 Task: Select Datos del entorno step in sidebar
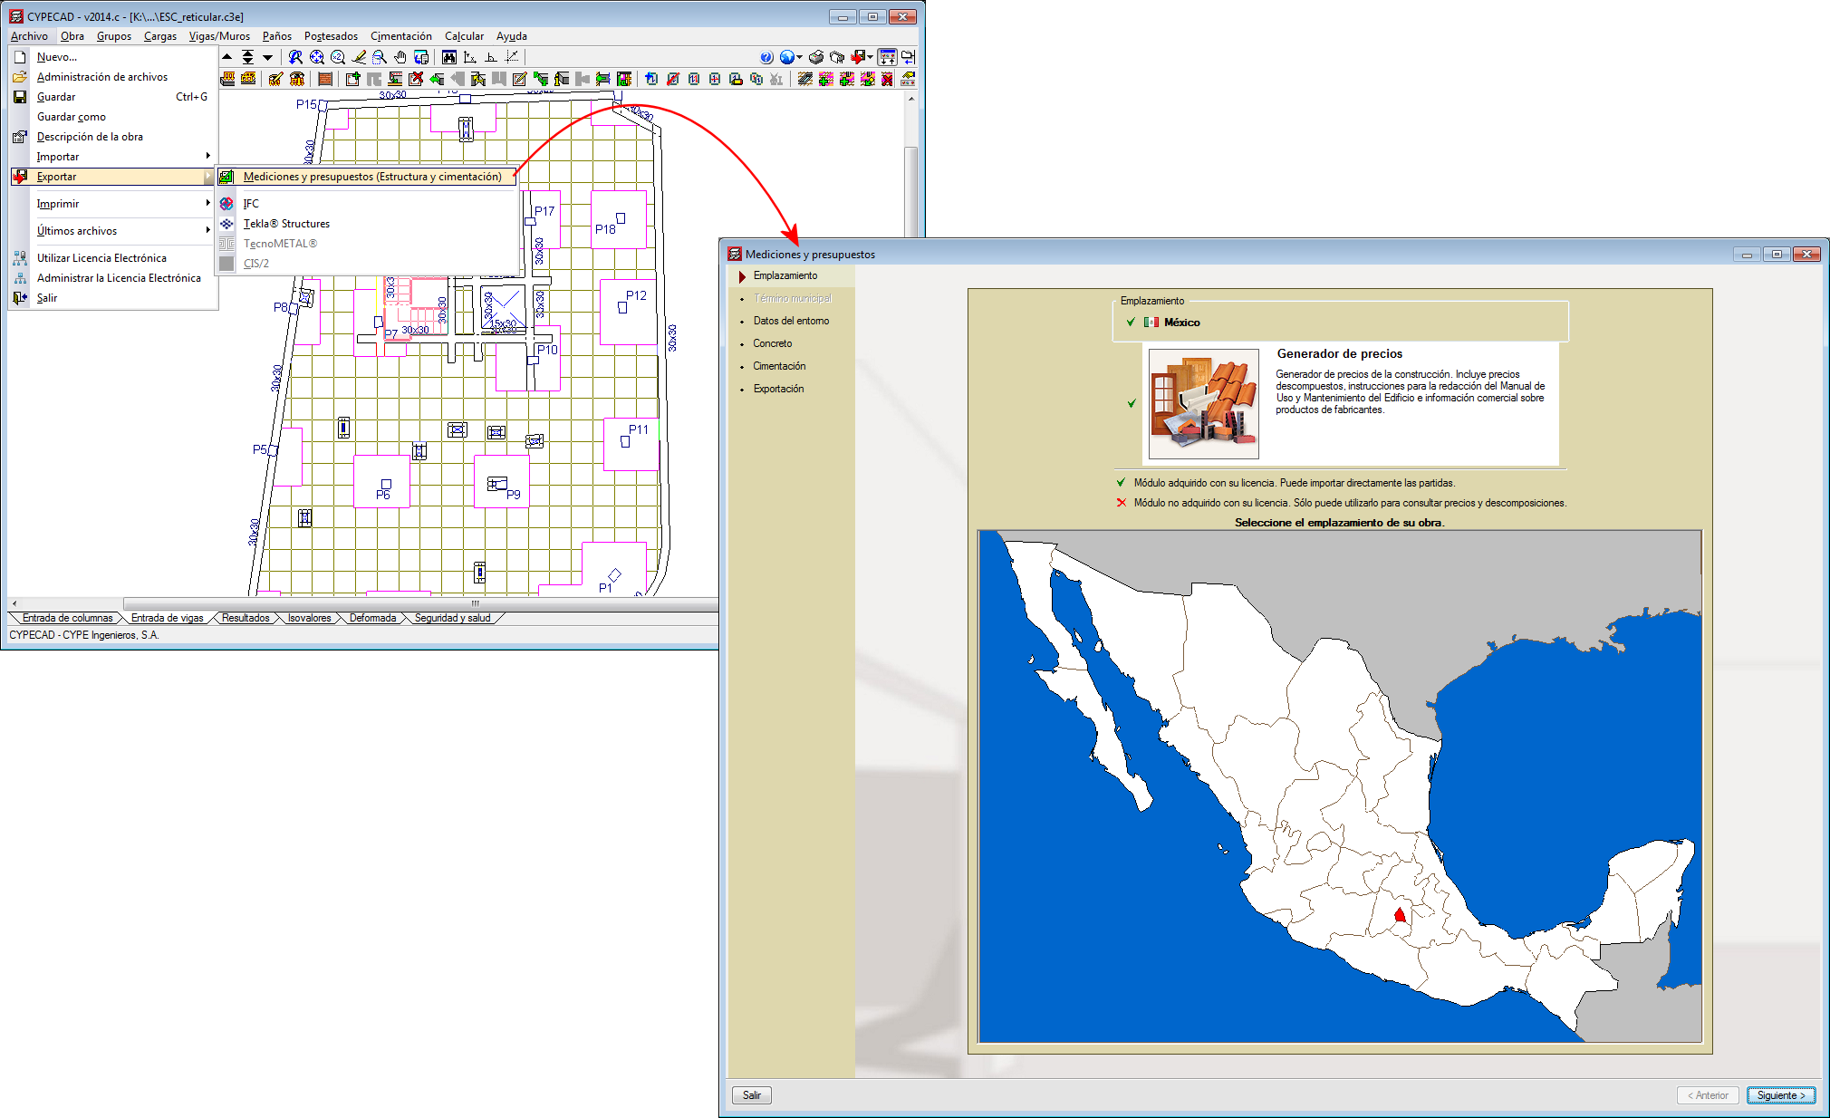click(791, 321)
